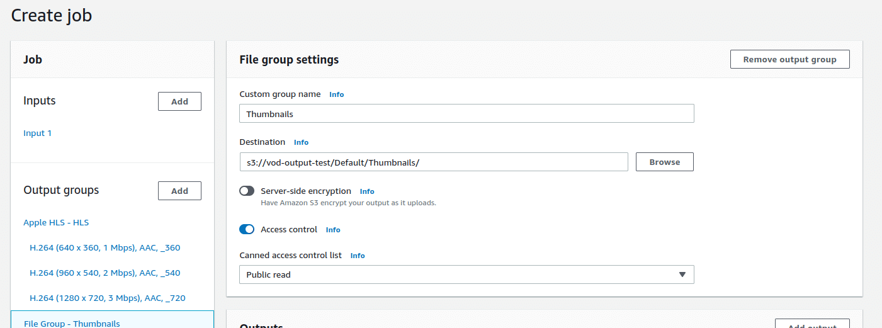
Task: Click the Public read dropdown arrow
Action: [x=682, y=274]
